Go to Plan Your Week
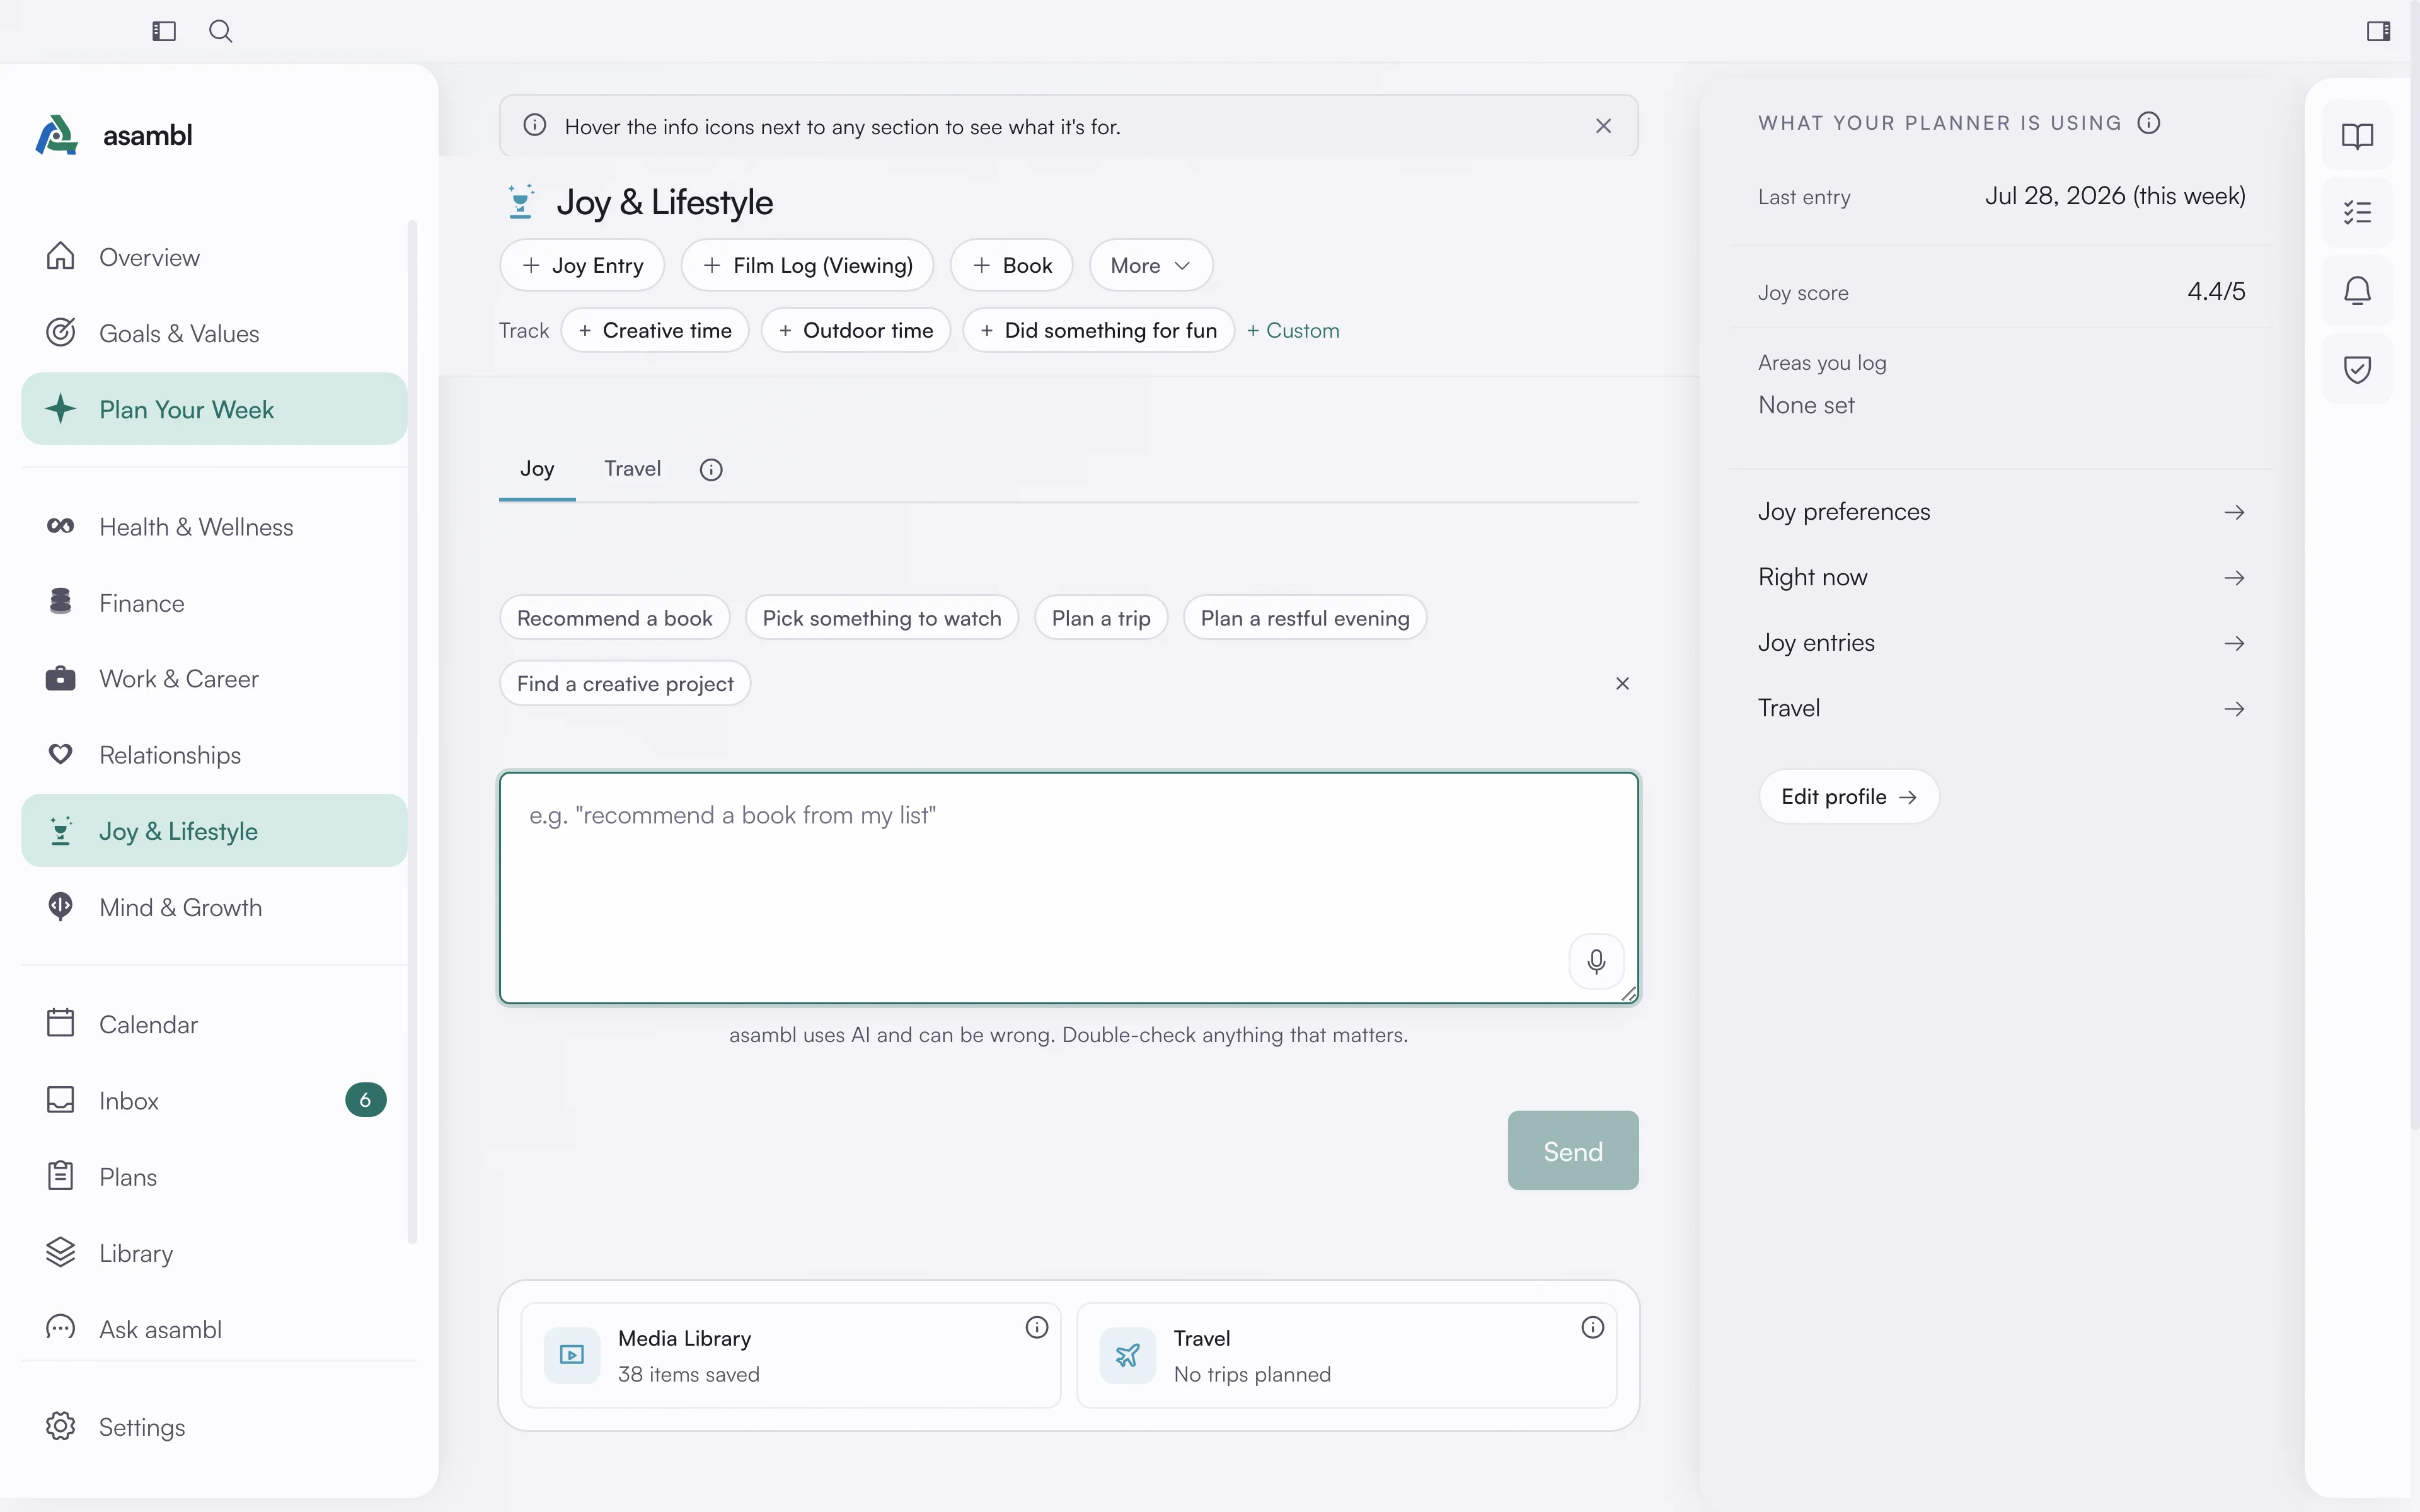 tap(214, 409)
